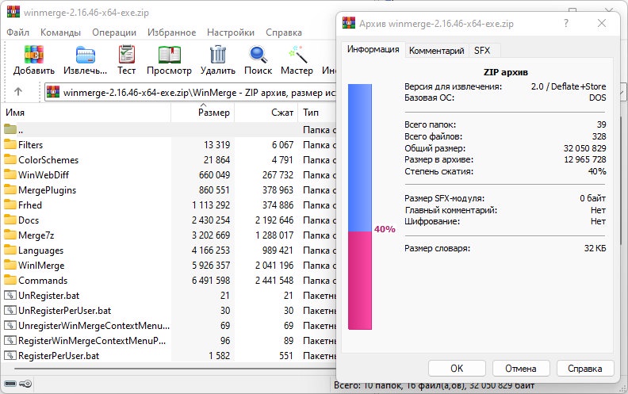Click the RegisterPerUser.bat file icon
The image size is (628, 394).
point(10,356)
